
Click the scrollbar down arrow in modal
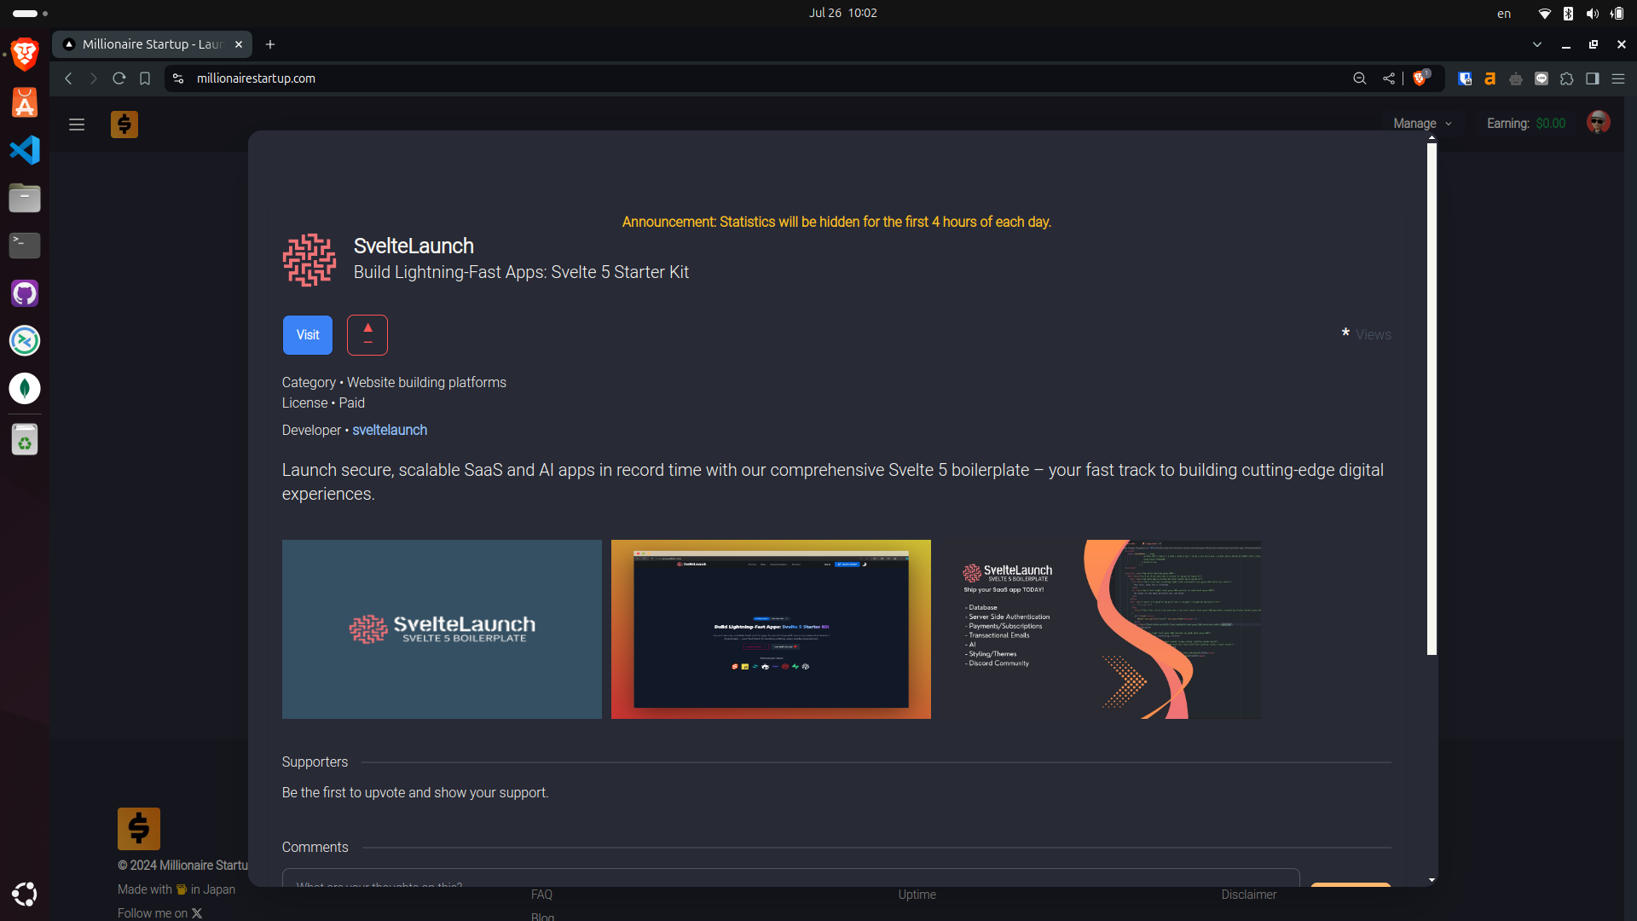1432,880
